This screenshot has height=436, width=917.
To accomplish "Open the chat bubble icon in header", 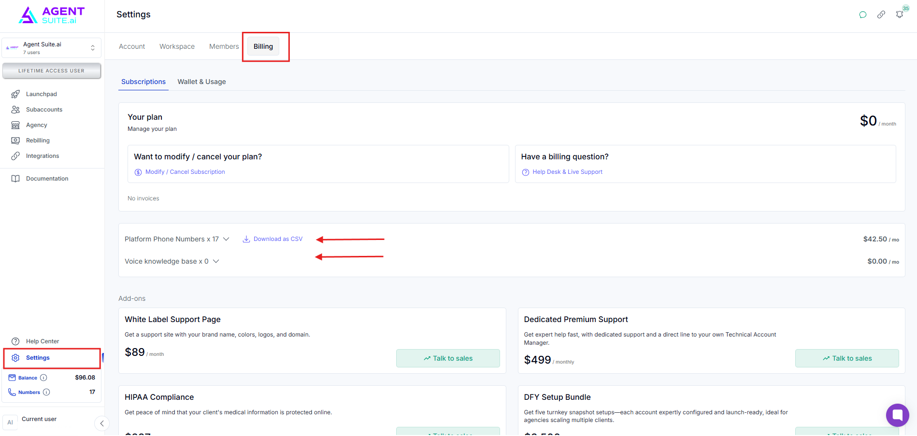I will [x=863, y=14].
